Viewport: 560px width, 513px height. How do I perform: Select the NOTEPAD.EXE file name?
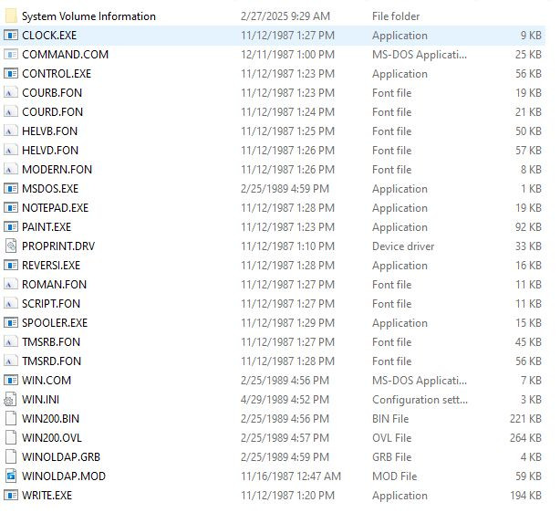pos(55,208)
